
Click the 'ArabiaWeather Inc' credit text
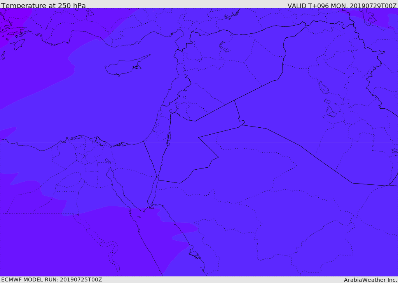pyautogui.click(x=370, y=280)
